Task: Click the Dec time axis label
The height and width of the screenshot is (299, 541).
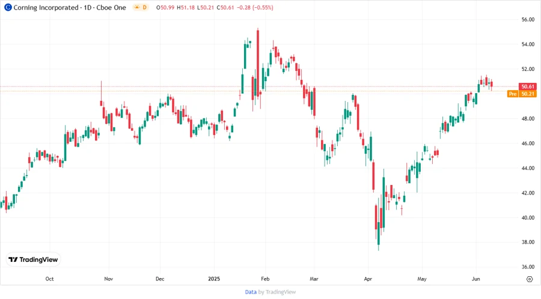Action: (x=160, y=279)
